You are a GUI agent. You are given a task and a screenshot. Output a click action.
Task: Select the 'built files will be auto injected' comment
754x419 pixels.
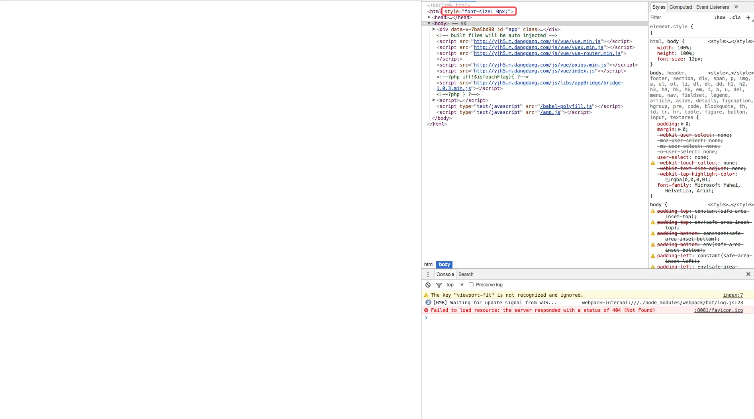tap(497, 35)
